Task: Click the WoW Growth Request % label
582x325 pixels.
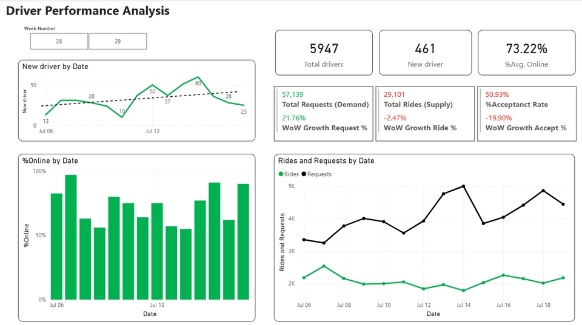Action: tap(324, 128)
